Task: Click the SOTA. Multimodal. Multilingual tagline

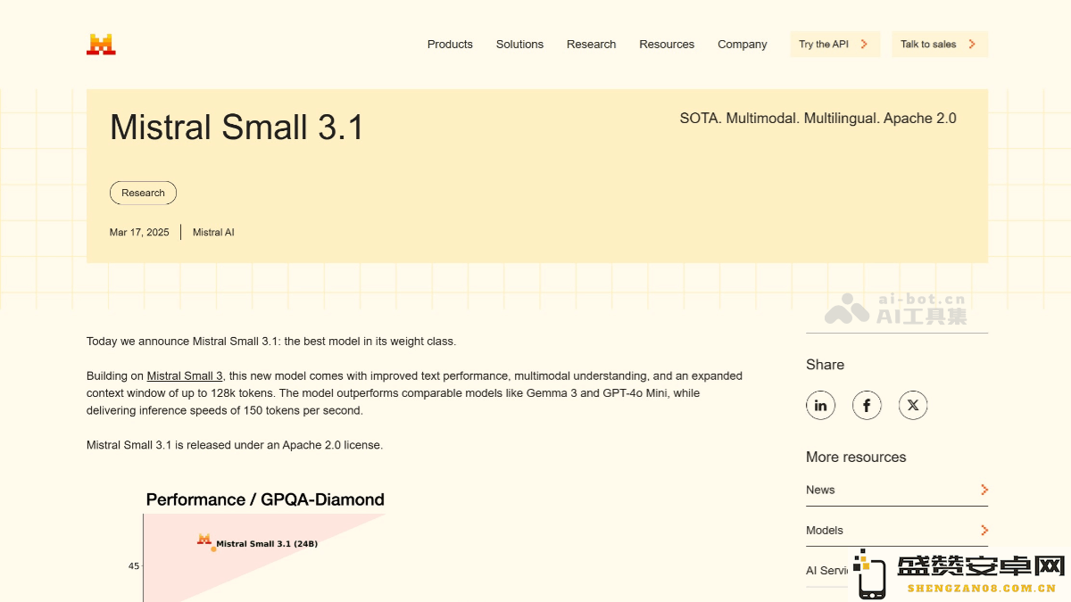Action: tap(818, 118)
